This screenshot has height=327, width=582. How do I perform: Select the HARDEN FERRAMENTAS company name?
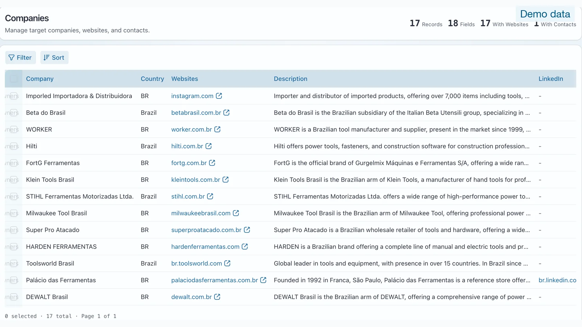click(61, 246)
